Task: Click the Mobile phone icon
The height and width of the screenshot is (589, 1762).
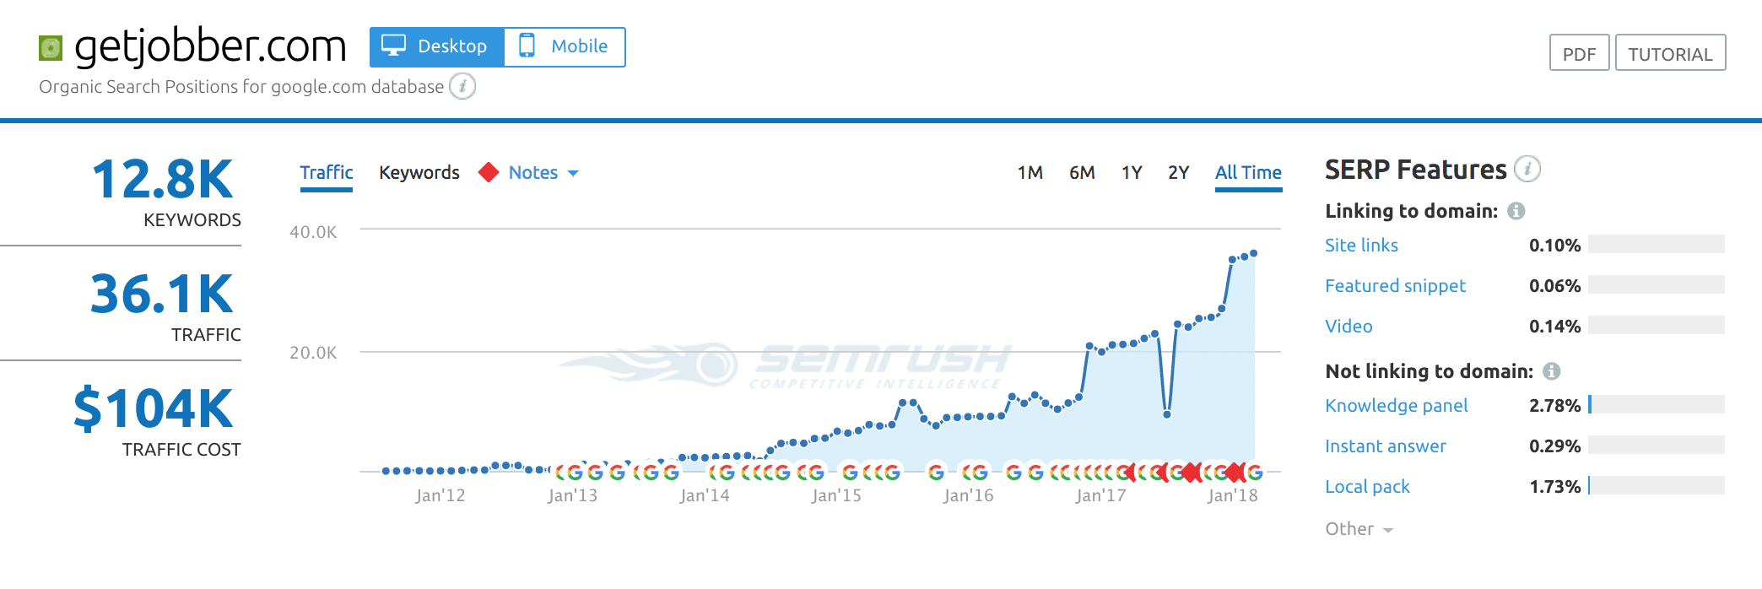Action: point(527,46)
